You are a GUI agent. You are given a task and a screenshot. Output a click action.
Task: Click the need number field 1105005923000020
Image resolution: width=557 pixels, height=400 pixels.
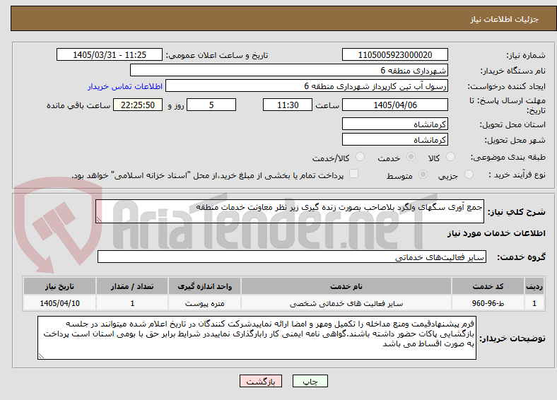tap(395, 54)
